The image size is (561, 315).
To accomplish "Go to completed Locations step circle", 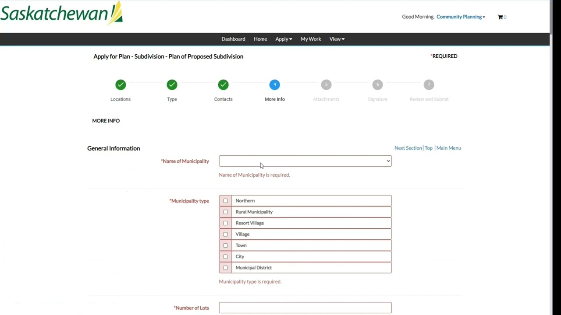I will click(121, 84).
